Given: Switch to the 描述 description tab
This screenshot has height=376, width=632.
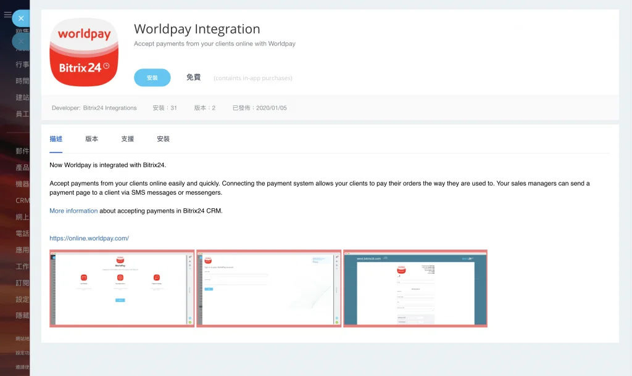Looking at the screenshot, I should click(x=56, y=139).
